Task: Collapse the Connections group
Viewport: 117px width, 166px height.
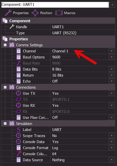Action: point(5,87)
